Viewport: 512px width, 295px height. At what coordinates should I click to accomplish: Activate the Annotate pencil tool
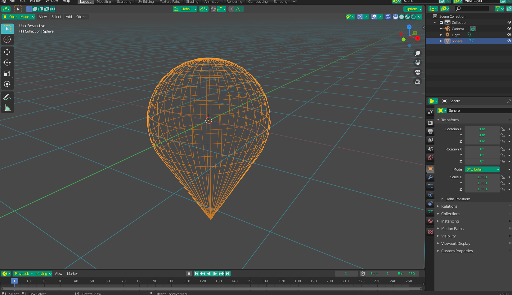(x=7, y=97)
